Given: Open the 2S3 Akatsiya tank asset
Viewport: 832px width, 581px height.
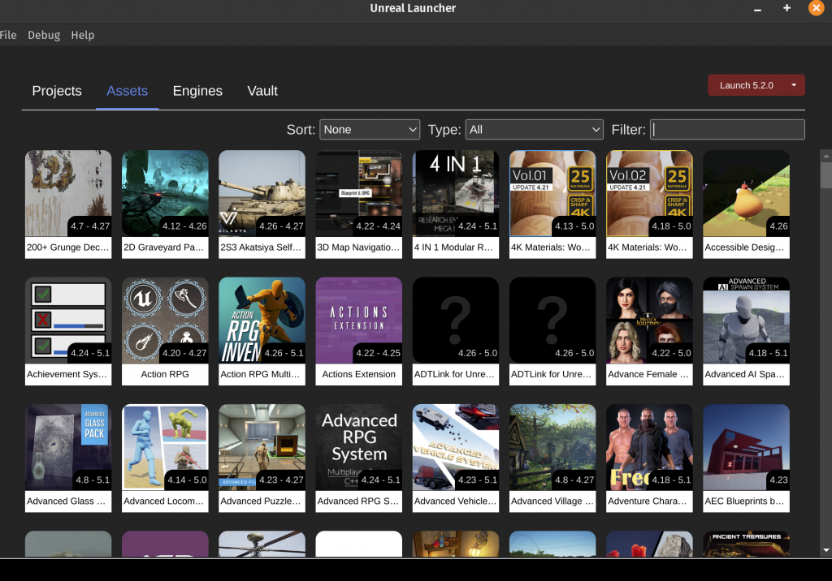Looking at the screenshot, I should click(x=262, y=193).
